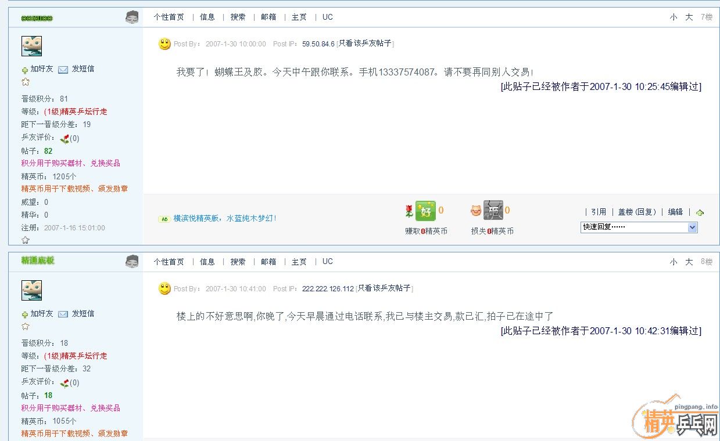Image resolution: width=720 pixels, height=441 pixels.
Task: Click 加好友 icon in floor 7 sidebar
Action: click(25, 70)
